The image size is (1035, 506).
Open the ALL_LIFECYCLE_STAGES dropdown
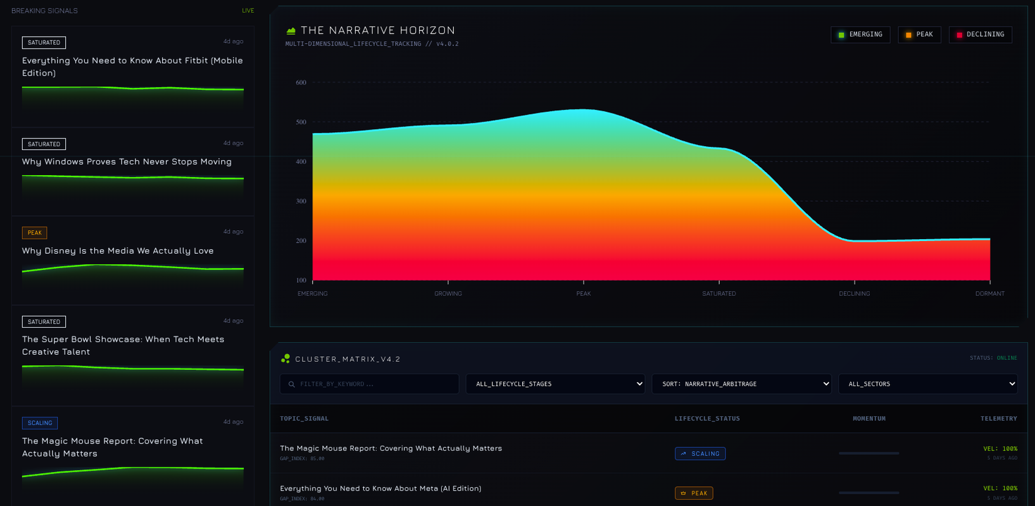(x=555, y=384)
